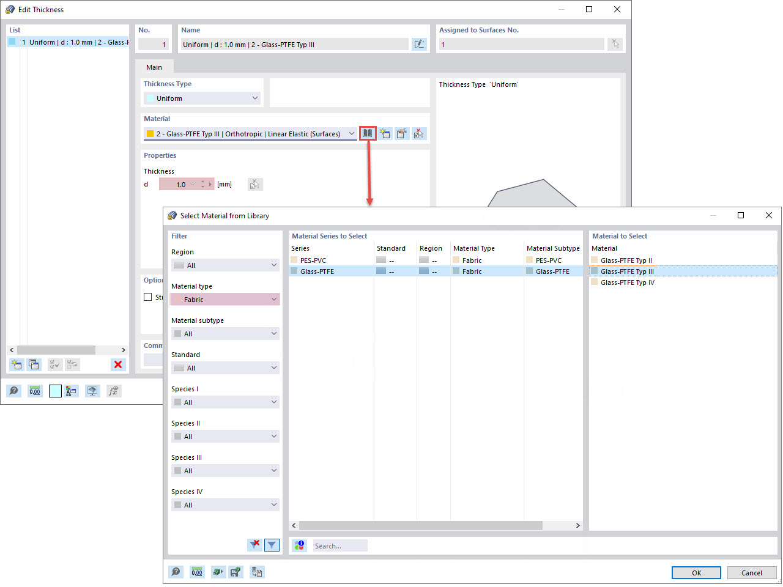
Task: Expand the Species II dropdown
Action: tap(225, 436)
